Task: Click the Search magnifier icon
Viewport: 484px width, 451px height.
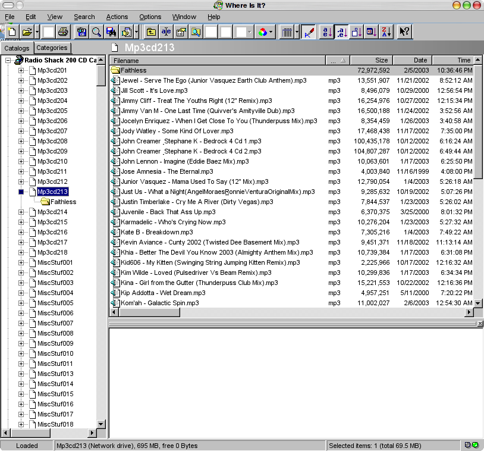Action: pos(96,32)
